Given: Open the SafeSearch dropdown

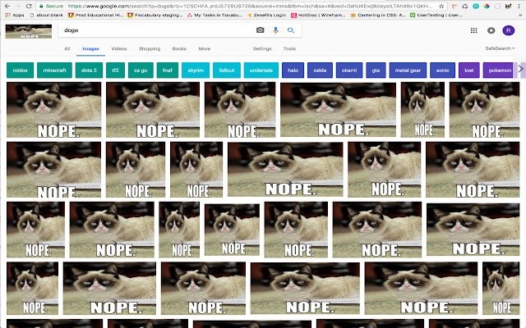Looking at the screenshot, I should 500,48.
